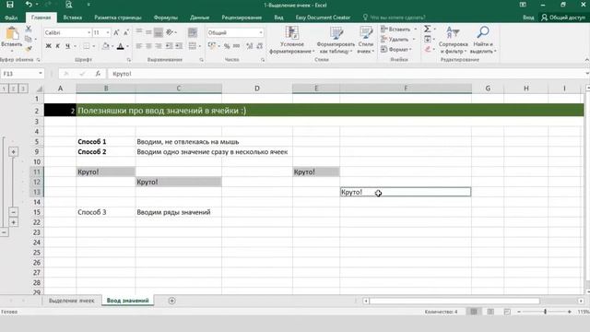
Task: Expand outline plus button beside row 22
Action: click(13, 222)
